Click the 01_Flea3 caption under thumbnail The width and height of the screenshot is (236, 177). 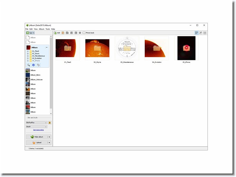point(68,62)
